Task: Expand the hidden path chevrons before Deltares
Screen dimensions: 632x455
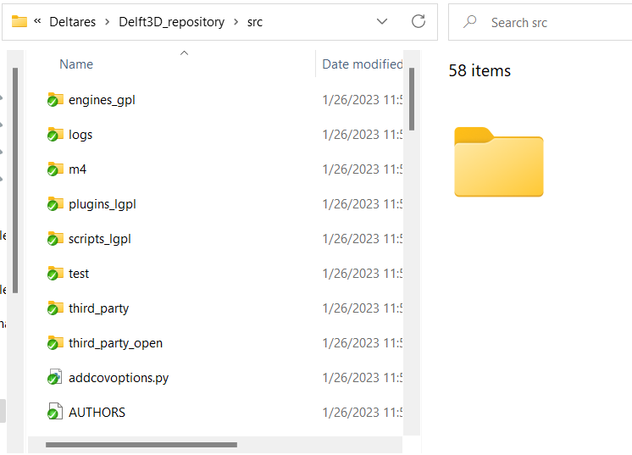Action: click(x=37, y=22)
